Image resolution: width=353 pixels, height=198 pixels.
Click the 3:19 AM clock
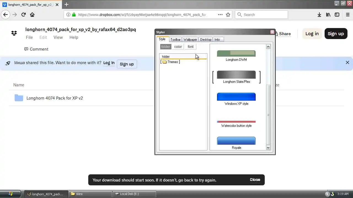point(343,194)
